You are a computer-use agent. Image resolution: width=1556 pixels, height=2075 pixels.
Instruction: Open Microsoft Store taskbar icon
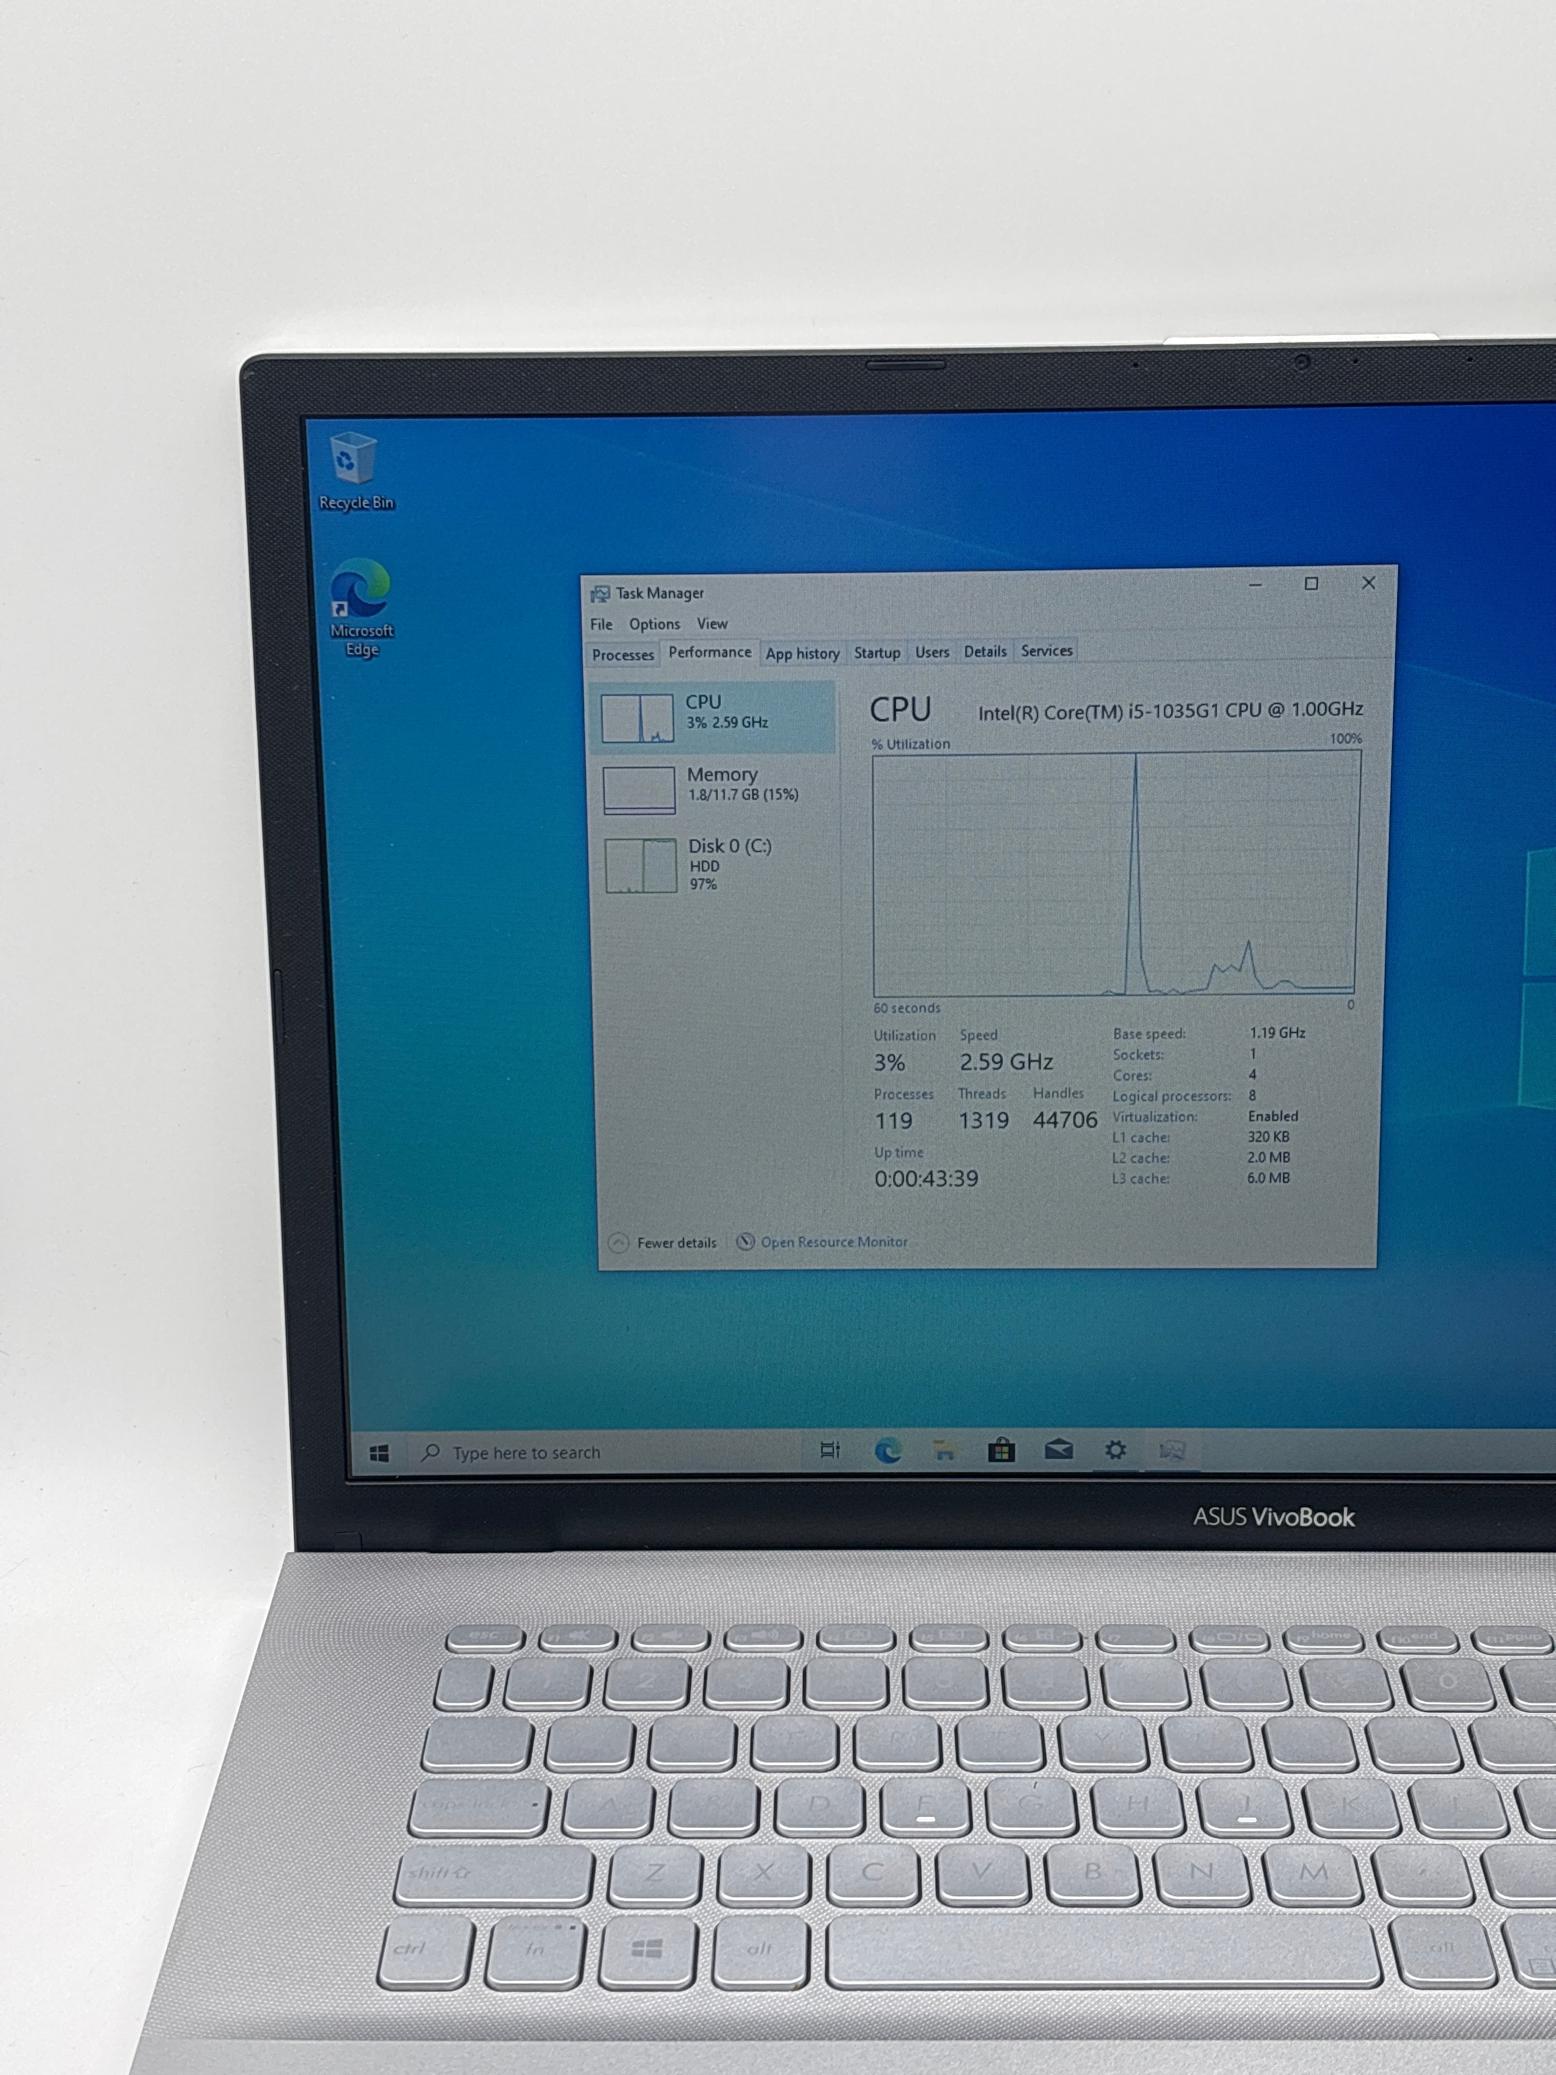(x=1001, y=1450)
